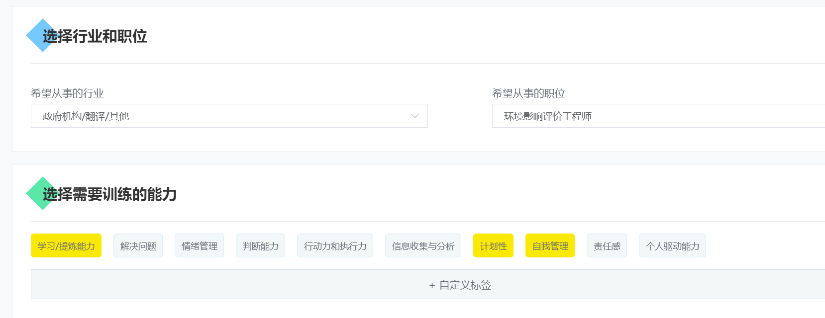Enable the 判断能力 tag
Viewport: 825px width, 318px height.
(260, 246)
